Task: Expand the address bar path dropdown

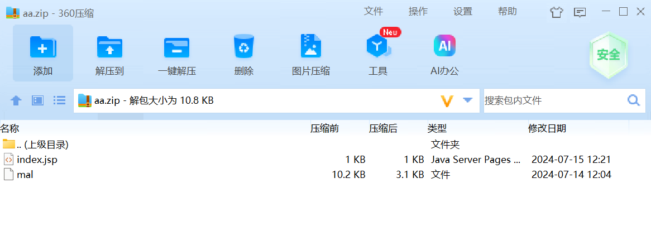Action: (x=468, y=100)
